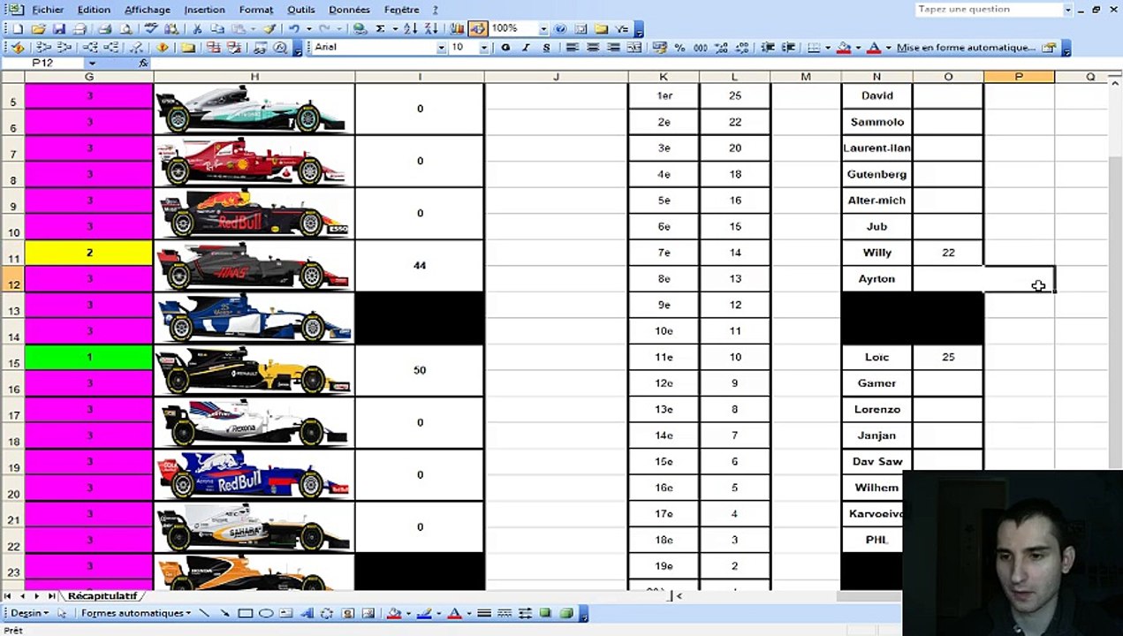Open the Dessin drawing menu dropdown
This screenshot has width=1123, height=636.
pos(30,613)
